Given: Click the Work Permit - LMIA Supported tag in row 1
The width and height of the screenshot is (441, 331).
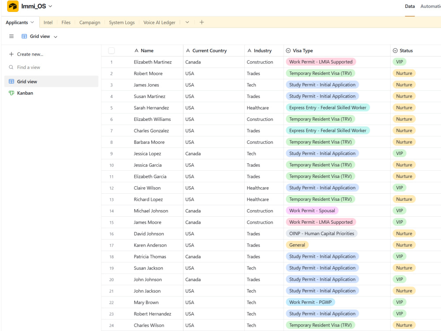Looking at the screenshot, I should (x=321, y=62).
